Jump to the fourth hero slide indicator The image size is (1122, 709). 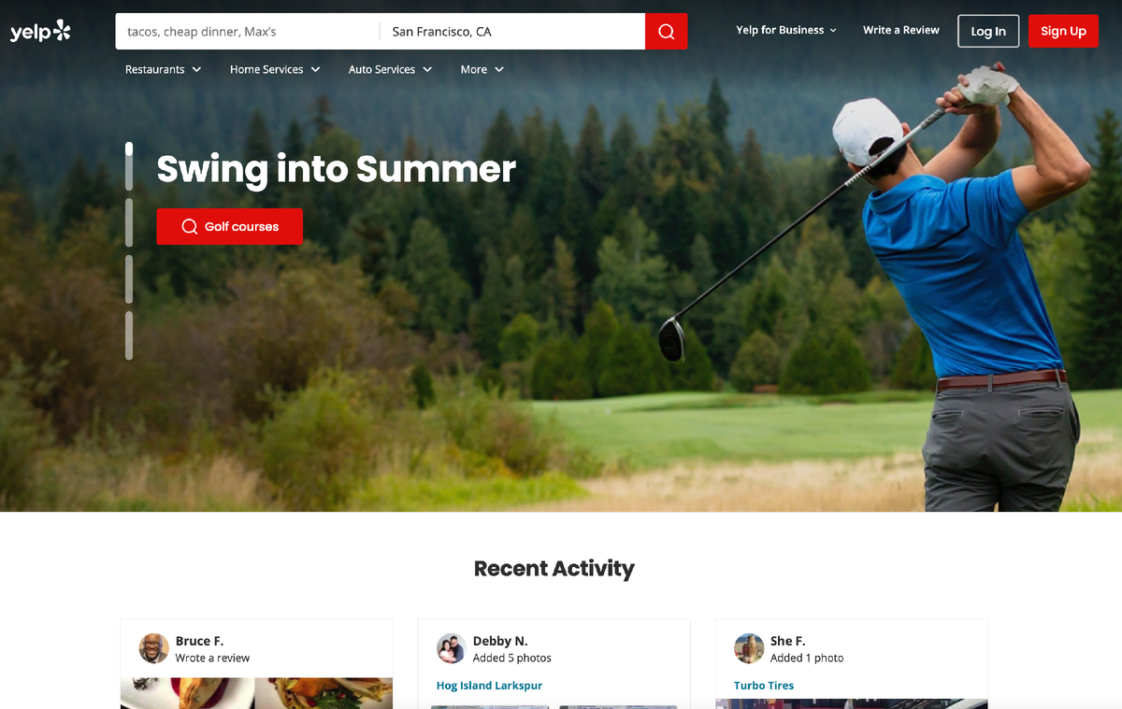[x=129, y=335]
